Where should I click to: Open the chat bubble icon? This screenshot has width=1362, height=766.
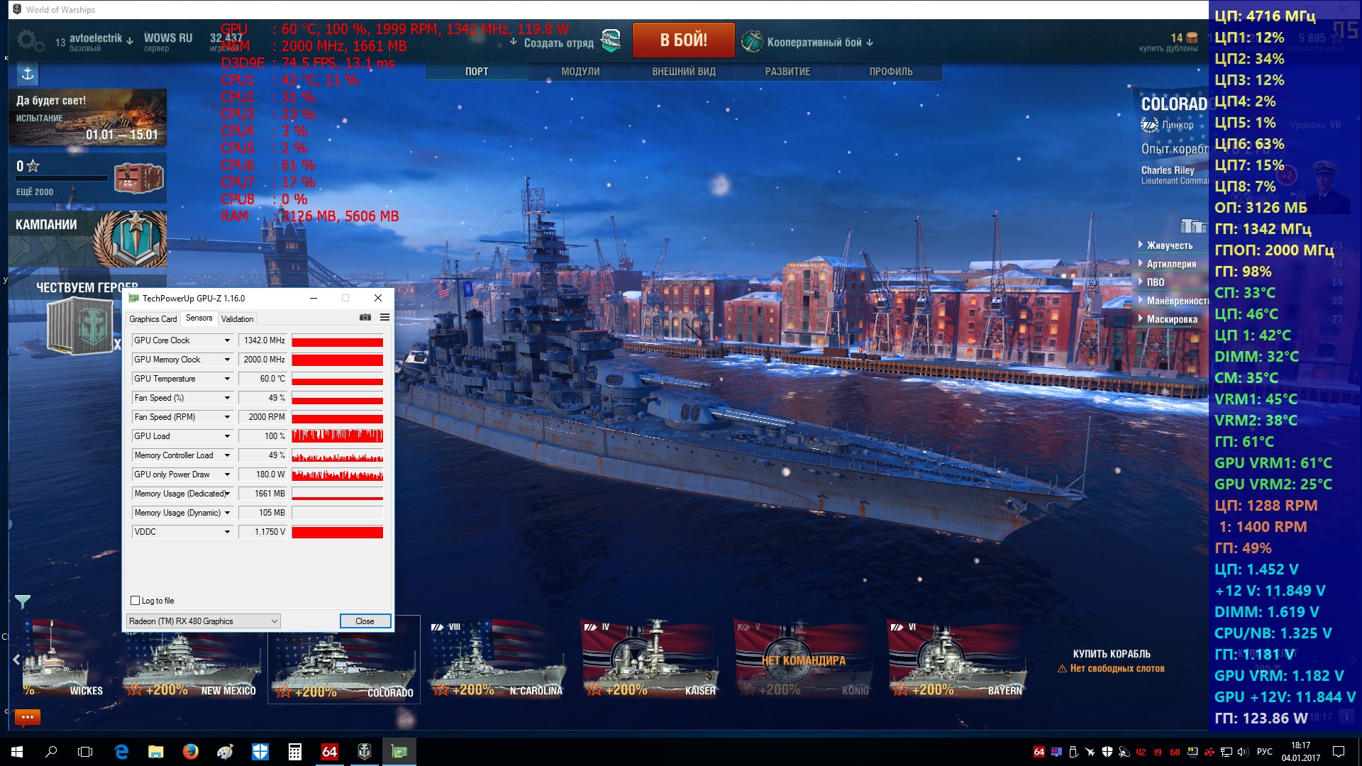(28, 717)
